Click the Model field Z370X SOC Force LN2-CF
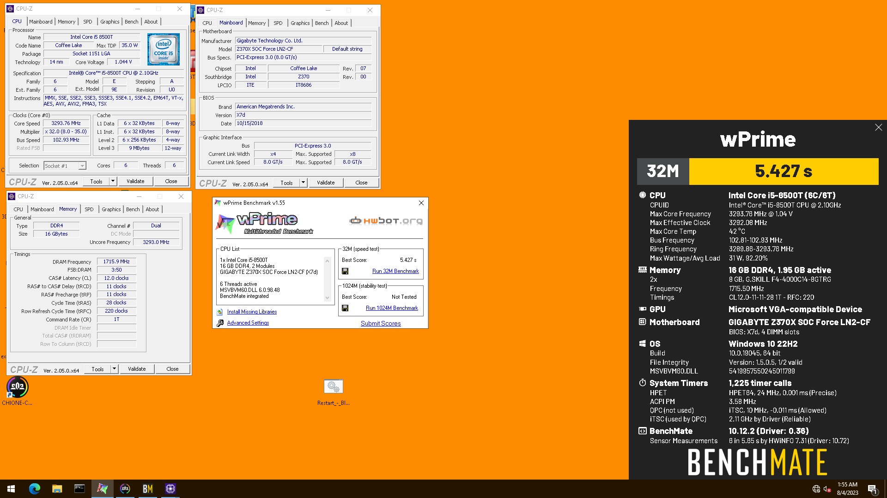 click(x=279, y=49)
